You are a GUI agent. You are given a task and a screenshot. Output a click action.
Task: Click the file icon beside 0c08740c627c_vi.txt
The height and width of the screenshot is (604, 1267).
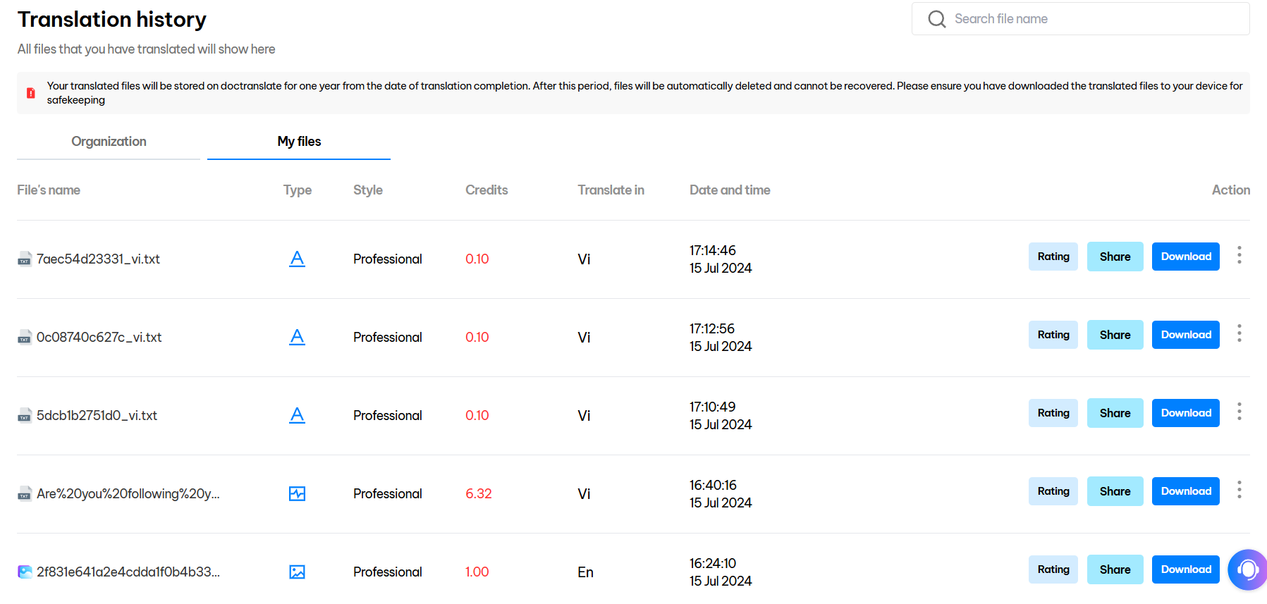[25, 338]
